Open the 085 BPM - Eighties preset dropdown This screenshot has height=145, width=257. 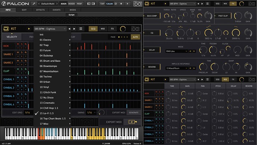coord(50,29)
